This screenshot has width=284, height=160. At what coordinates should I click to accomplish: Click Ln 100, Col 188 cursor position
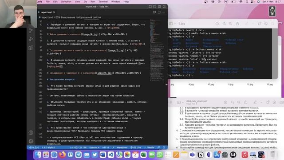pyautogui.click(x=78, y=148)
